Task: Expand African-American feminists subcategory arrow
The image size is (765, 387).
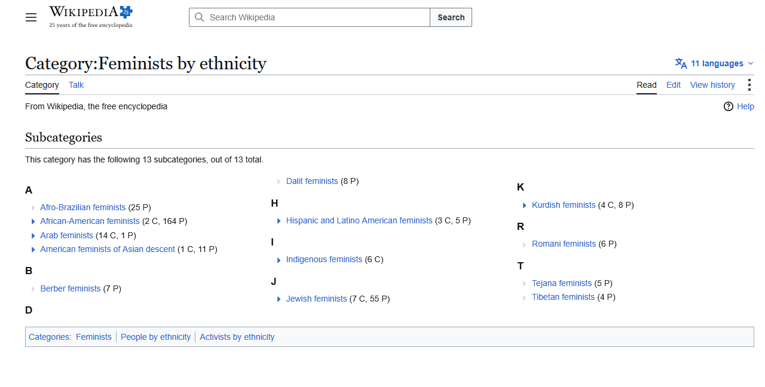Action: (33, 222)
